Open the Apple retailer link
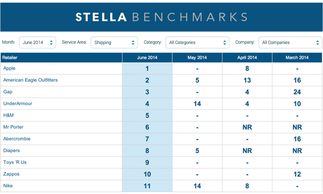The image size is (323, 194). pyautogui.click(x=9, y=68)
